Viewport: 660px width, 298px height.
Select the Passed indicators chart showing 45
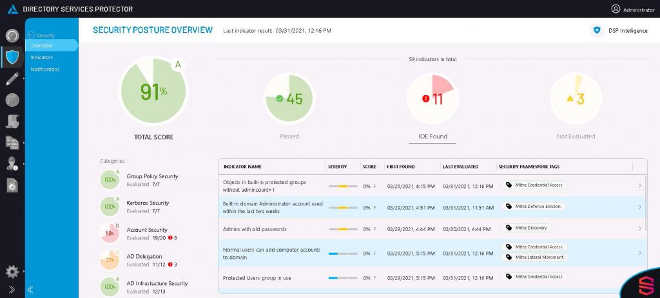pyautogui.click(x=289, y=99)
